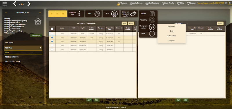Open Help
The height and width of the screenshot is (109, 232).
180,3
